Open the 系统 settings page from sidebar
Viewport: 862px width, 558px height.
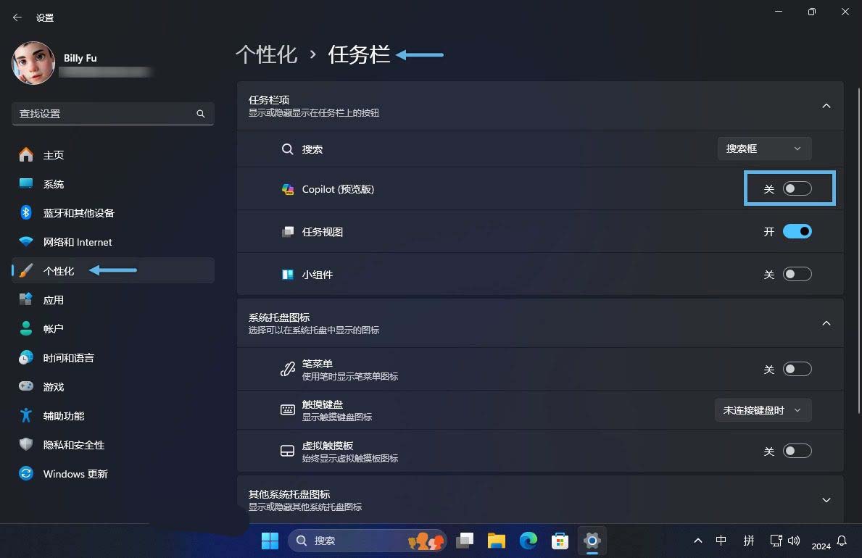[x=54, y=183]
